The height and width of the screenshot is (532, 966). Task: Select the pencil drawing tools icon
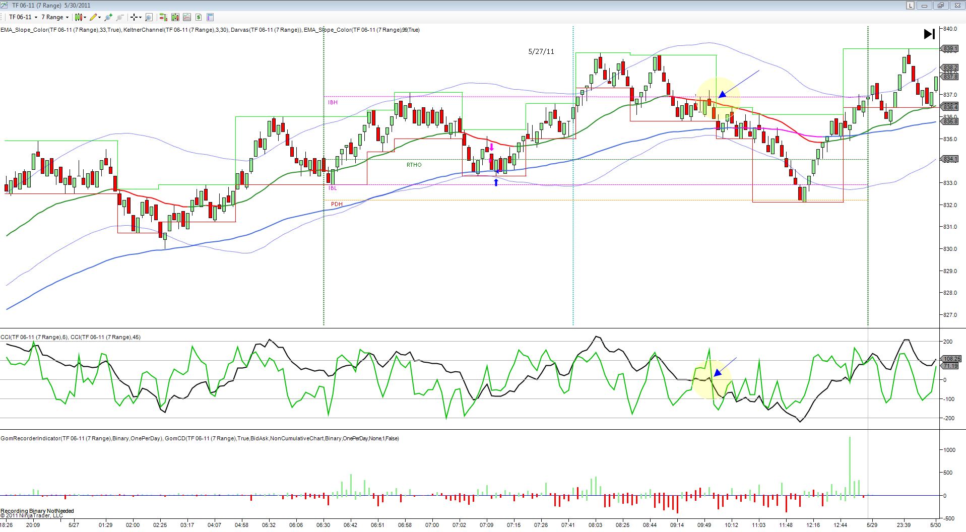pos(93,17)
